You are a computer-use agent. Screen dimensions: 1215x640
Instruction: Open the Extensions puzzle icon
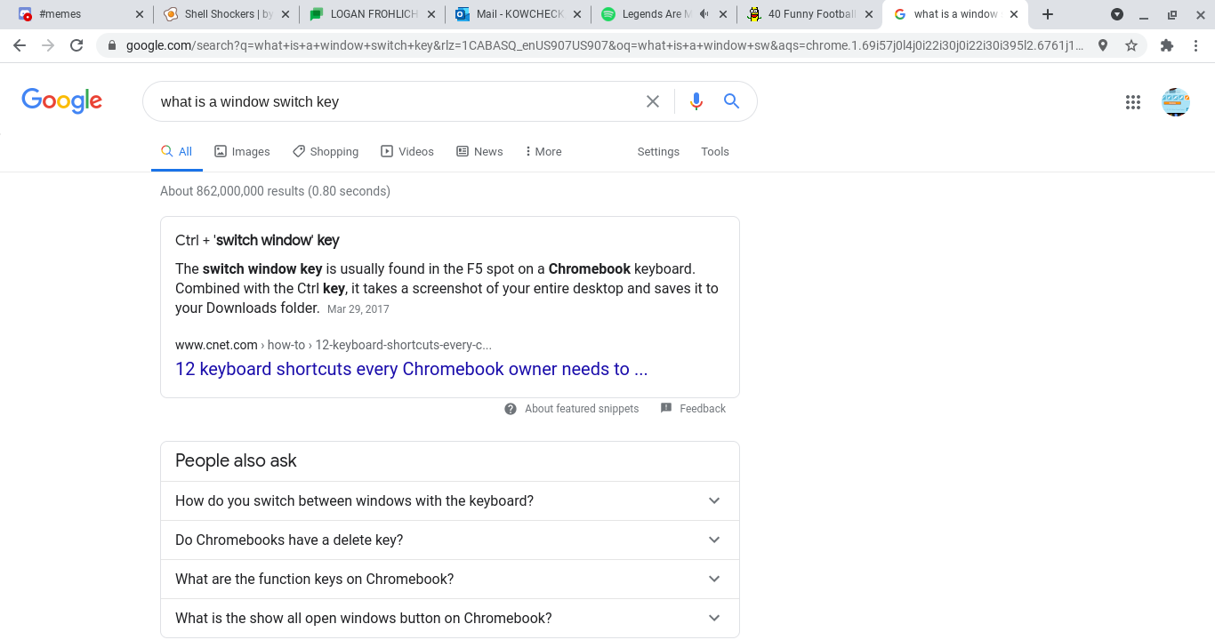pyautogui.click(x=1167, y=45)
